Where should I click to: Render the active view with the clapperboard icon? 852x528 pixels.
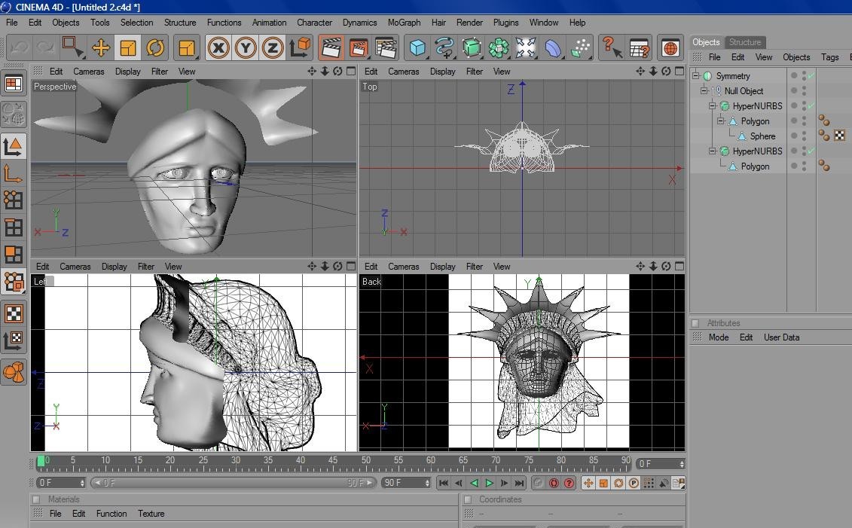coord(331,47)
